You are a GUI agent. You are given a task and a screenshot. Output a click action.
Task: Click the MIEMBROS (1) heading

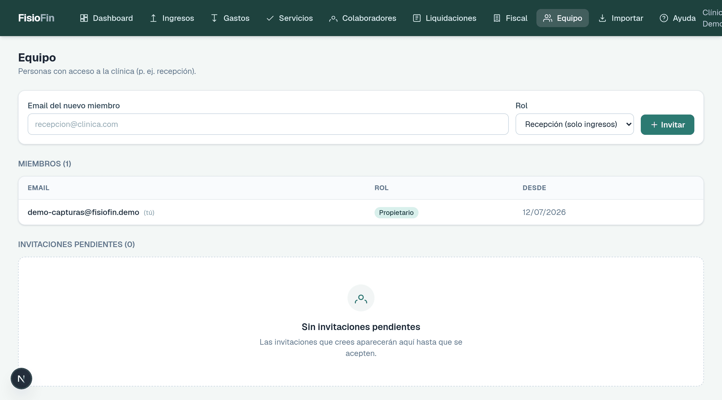[x=45, y=164]
